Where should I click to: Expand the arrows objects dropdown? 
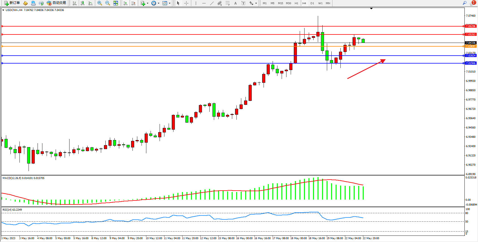[x=256, y=3]
